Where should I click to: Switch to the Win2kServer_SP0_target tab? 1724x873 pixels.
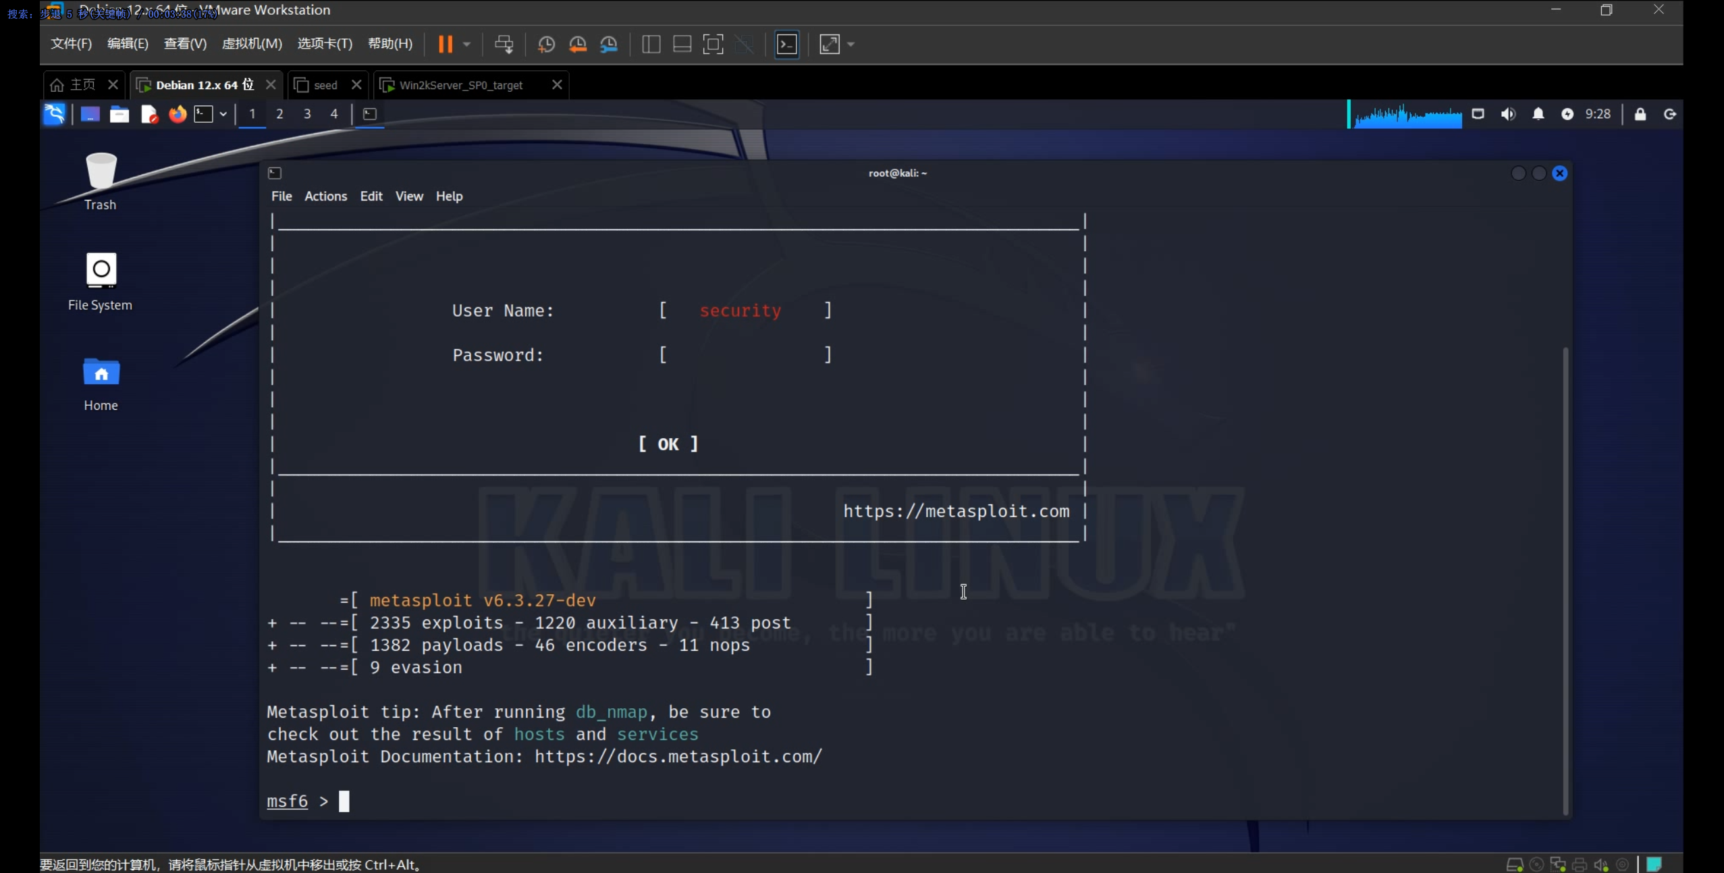coord(460,85)
